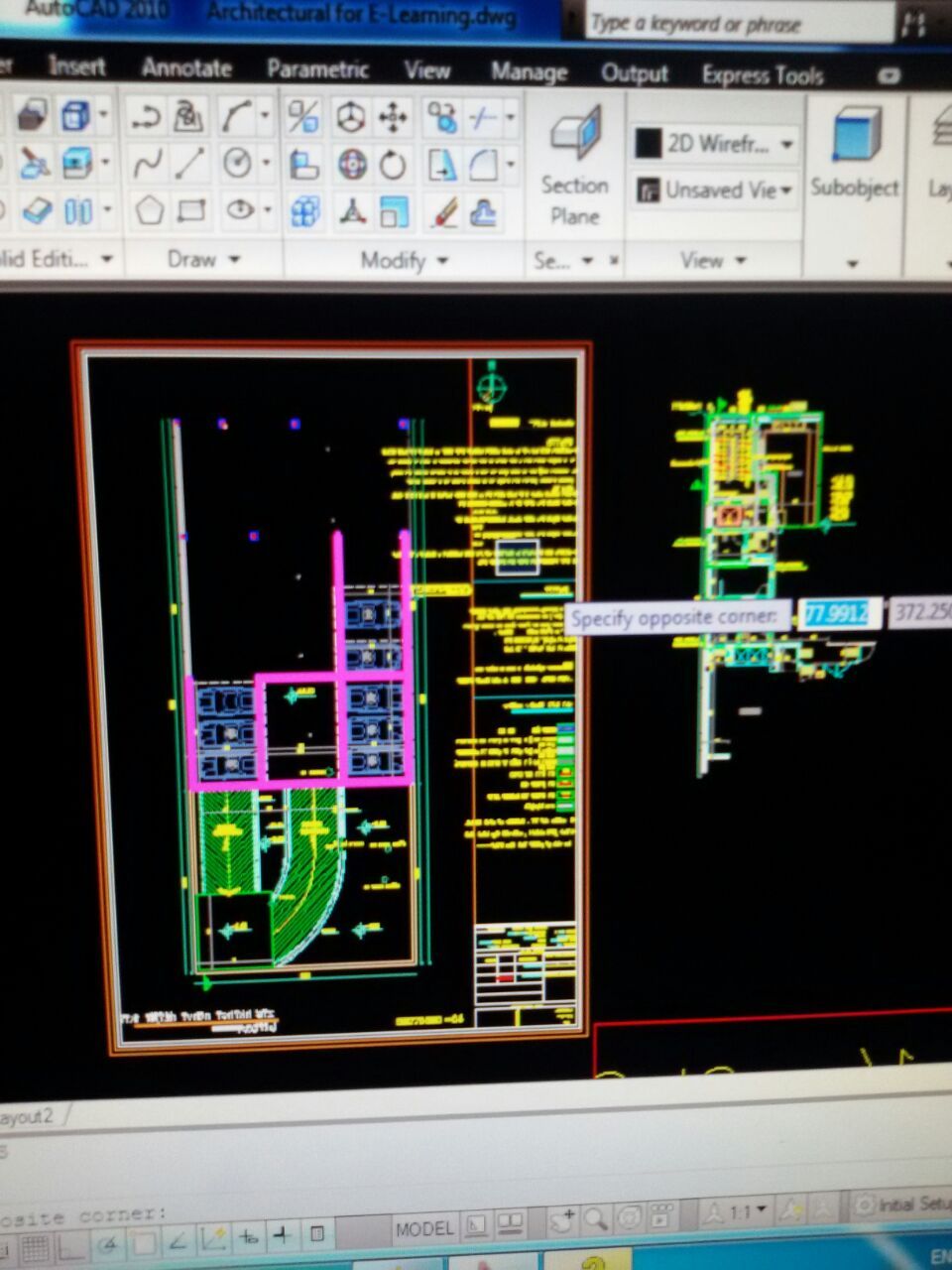952x1270 pixels.
Task: Click the MODEL space button
Action: click(424, 1228)
